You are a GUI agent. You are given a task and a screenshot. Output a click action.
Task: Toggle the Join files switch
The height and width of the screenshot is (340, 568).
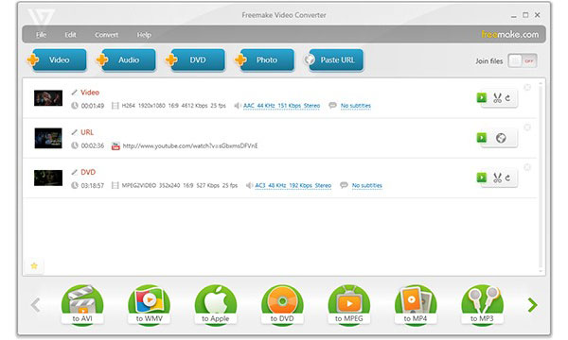523,60
